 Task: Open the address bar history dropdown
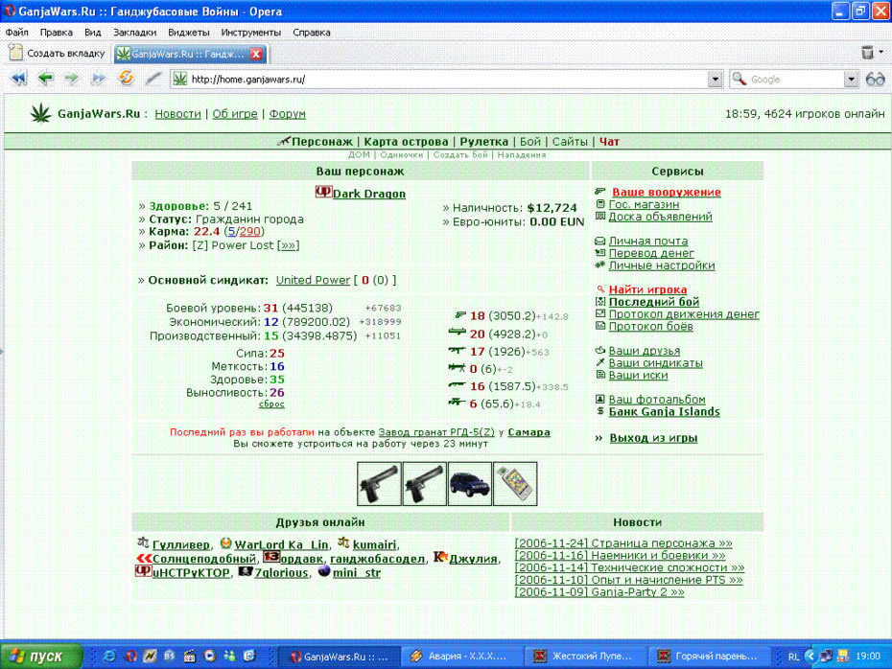pos(716,80)
